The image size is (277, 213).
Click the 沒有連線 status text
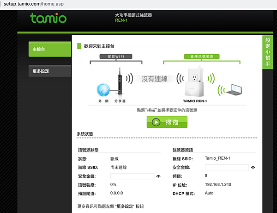tap(154, 79)
